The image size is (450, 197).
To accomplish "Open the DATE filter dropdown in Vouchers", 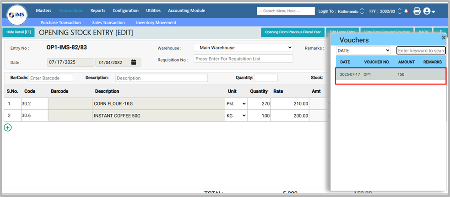I will click(363, 50).
